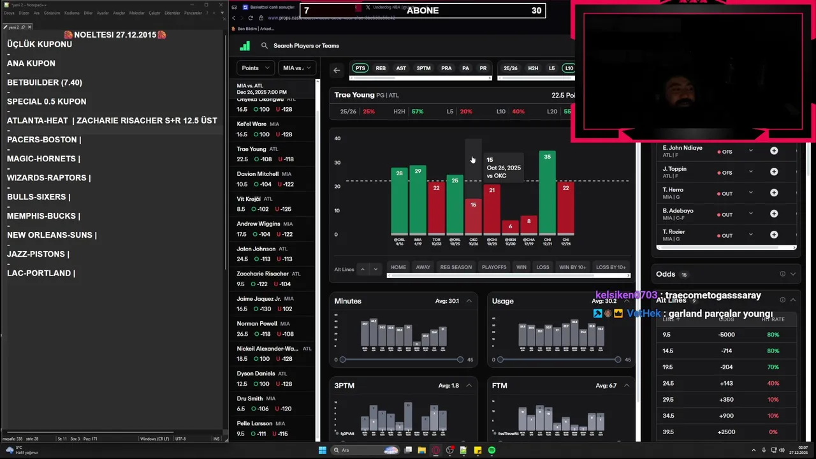816x459 pixels.
Task: Add B. Adebayo with plus icon
Action: 774,214
